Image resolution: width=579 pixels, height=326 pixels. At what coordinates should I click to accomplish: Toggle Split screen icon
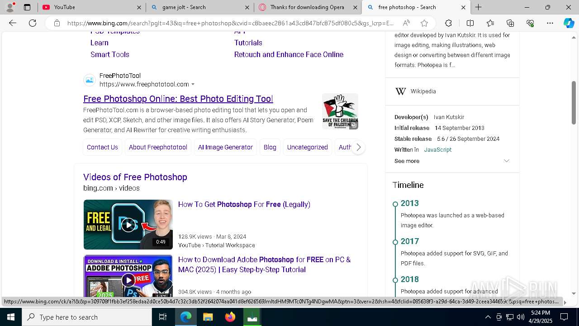470,23
